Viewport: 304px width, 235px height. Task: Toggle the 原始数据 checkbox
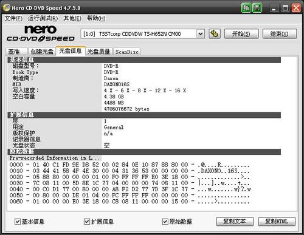pyautogui.click(x=165, y=222)
